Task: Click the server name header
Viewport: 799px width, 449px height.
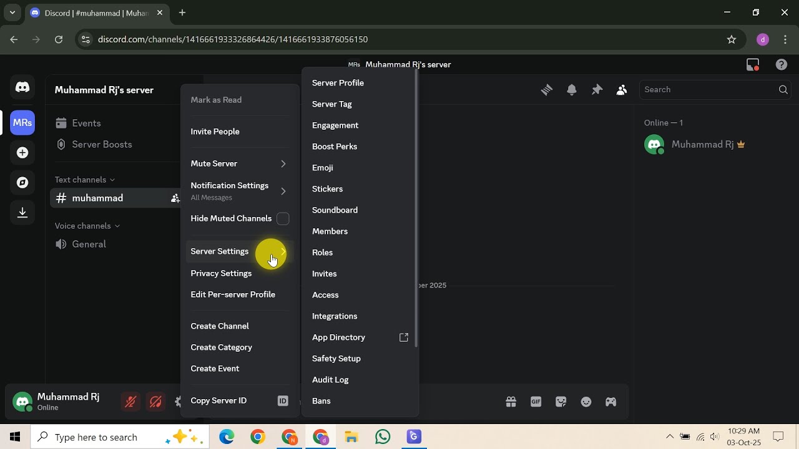Action: coord(104,90)
